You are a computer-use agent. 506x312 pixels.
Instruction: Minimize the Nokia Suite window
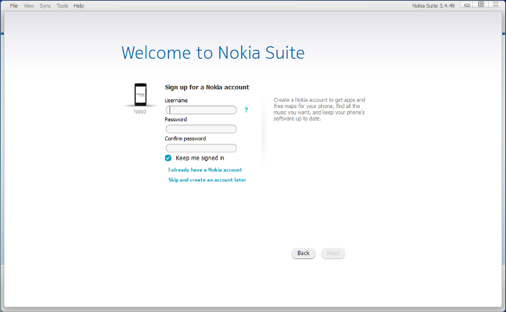468,4
